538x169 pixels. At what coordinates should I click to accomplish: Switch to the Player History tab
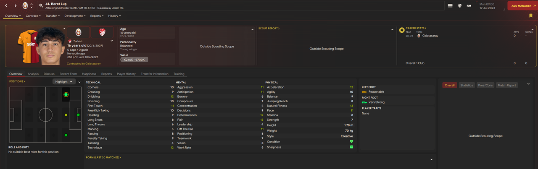click(127, 74)
